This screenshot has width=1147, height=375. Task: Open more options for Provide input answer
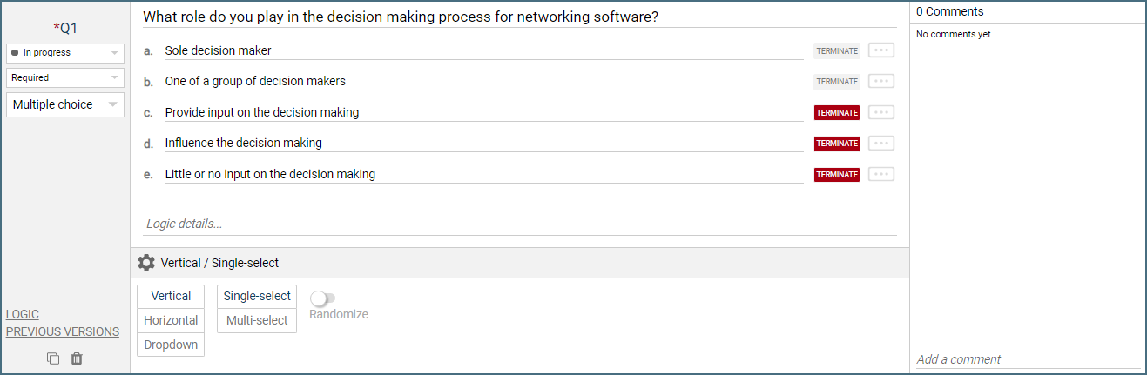[x=881, y=112]
